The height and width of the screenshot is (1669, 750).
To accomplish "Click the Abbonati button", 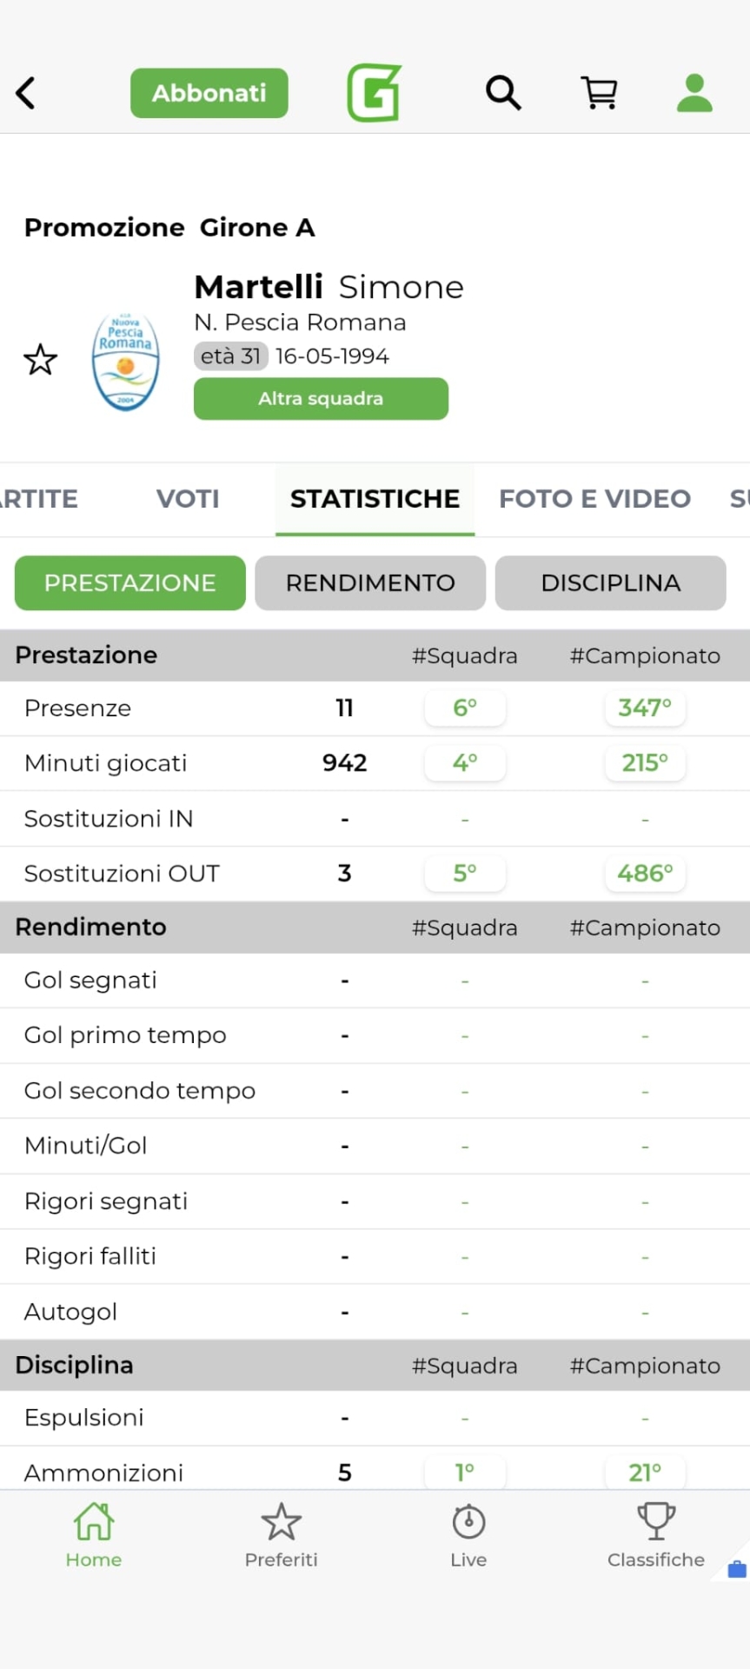I will (209, 93).
